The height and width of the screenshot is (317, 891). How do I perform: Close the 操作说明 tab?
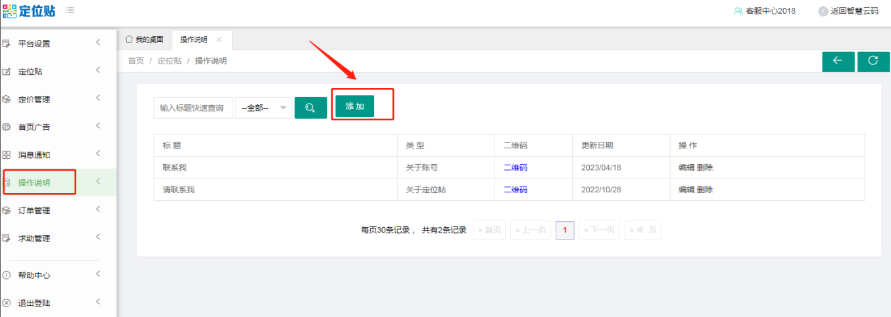tap(220, 39)
